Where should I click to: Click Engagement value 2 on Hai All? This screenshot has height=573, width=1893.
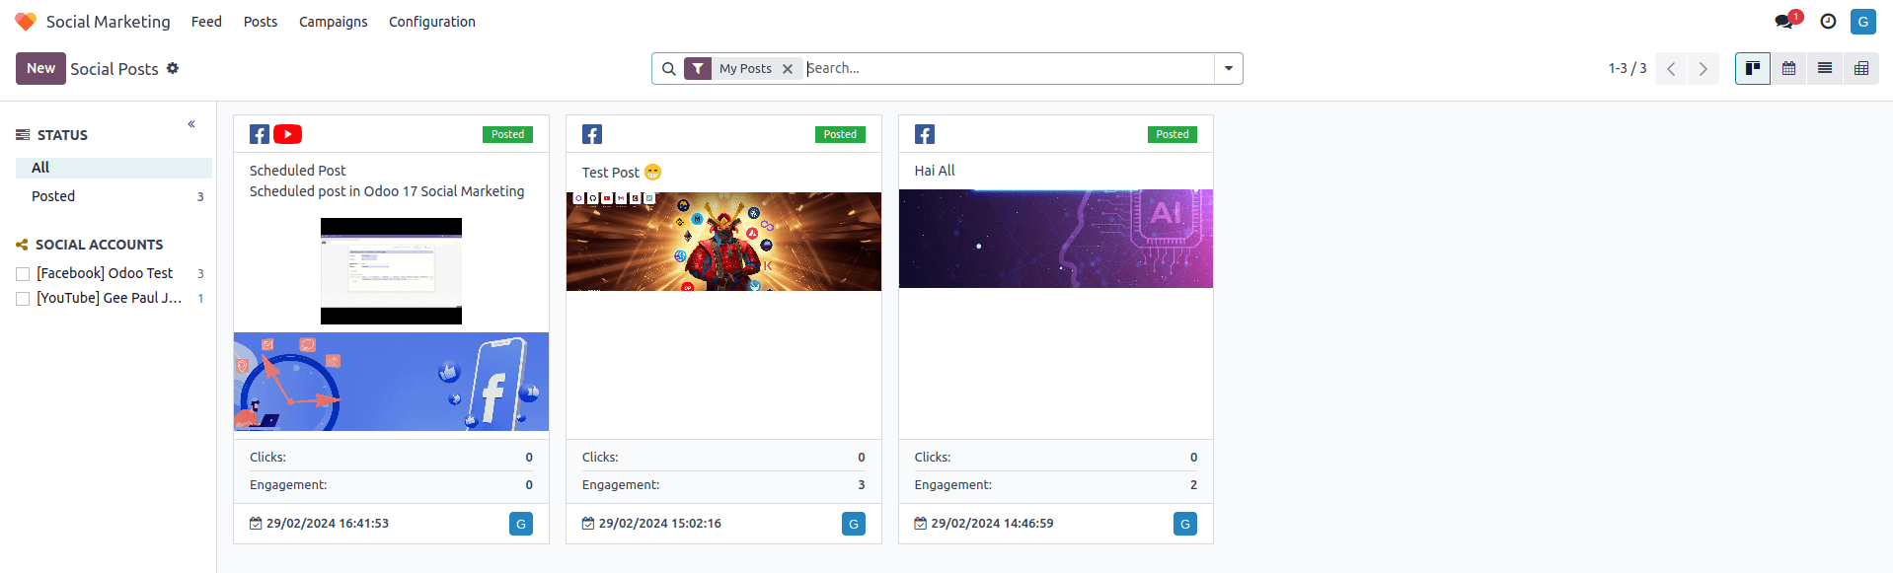point(1193,485)
